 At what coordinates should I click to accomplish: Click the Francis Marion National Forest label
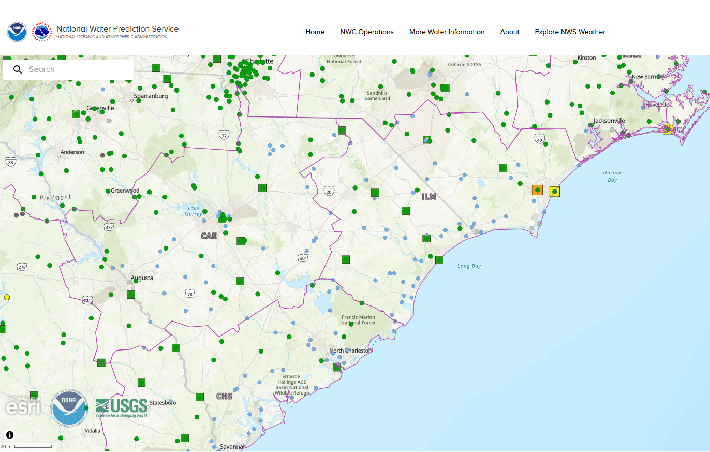pos(358,320)
